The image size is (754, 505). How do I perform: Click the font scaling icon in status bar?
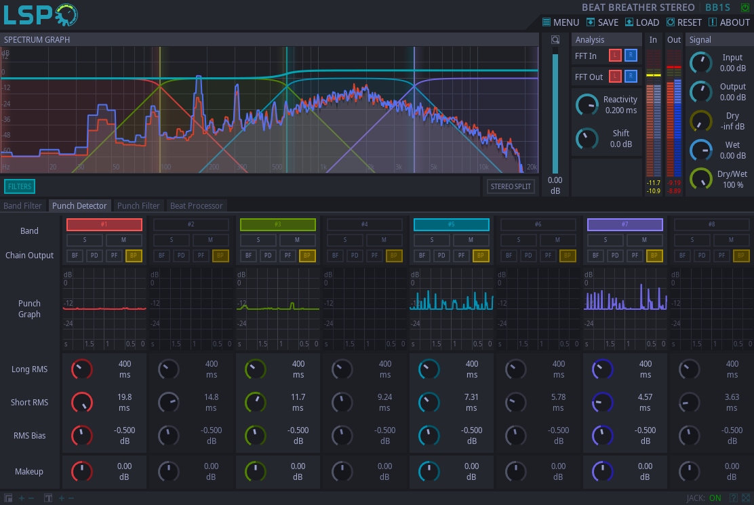[x=48, y=498]
